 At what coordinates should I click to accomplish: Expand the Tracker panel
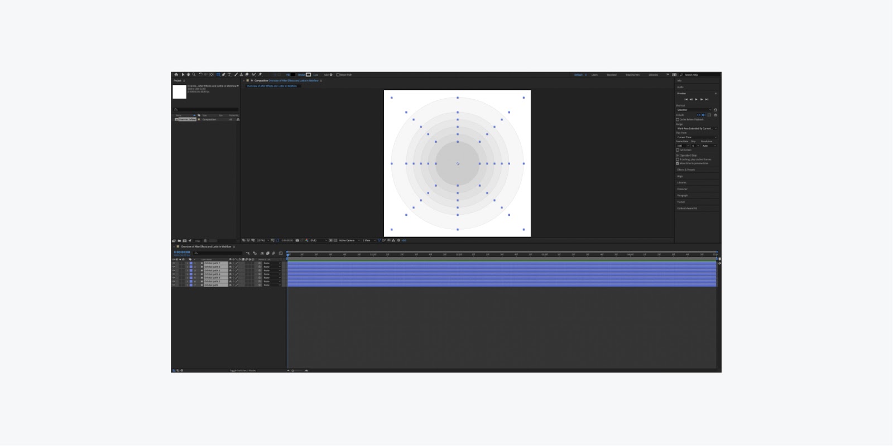[x=681, y=202]
